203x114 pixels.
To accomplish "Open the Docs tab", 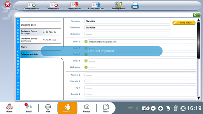I will [x=106, y=108].
